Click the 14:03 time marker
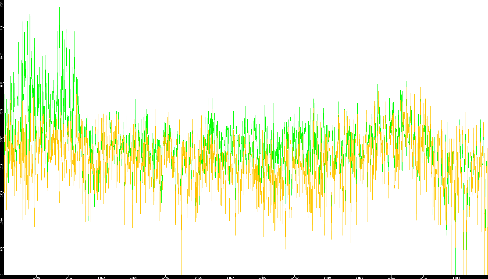The width and height of the screenshot is (488, 279). [x=101, y=277]
